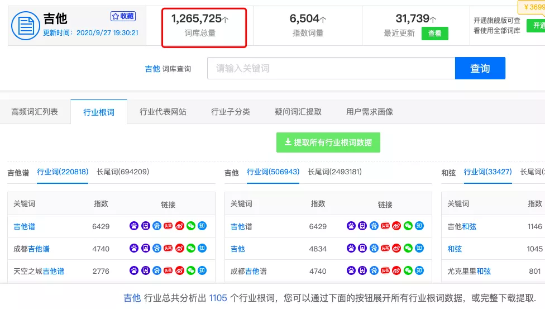Click the 收藏 star favorite badge
545x309 pixels.
pyautogui.click(x=123, y=16)
